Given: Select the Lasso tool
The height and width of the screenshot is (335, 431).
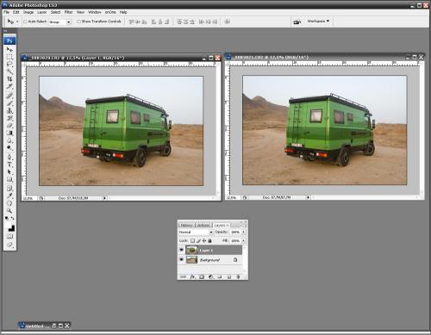Looking at the screenshot, I should [x=9, y=64].
